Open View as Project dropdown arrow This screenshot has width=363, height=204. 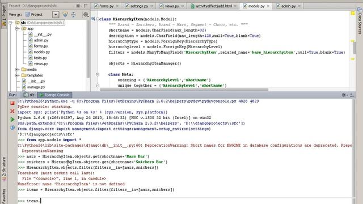tap(56, 15)
